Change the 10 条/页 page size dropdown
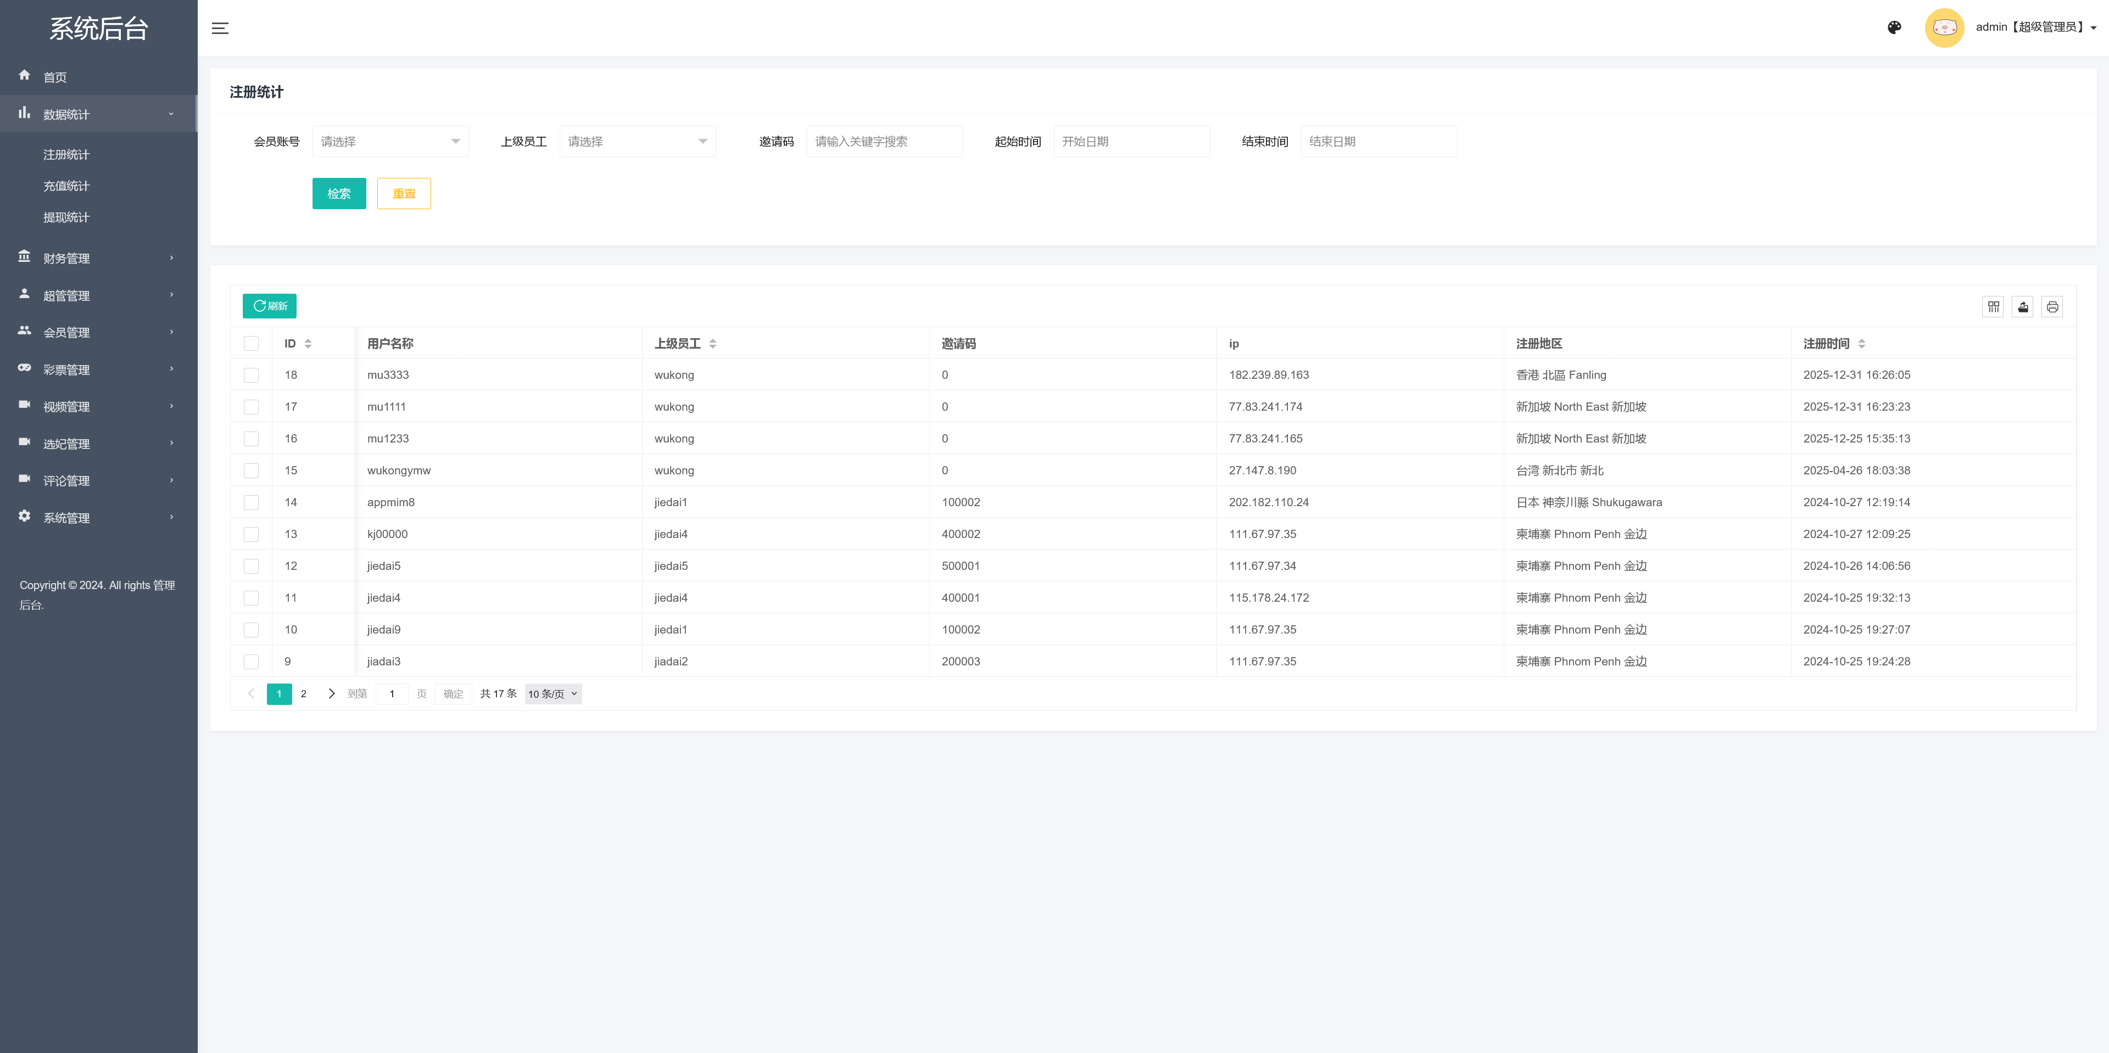 pos(554,694)
